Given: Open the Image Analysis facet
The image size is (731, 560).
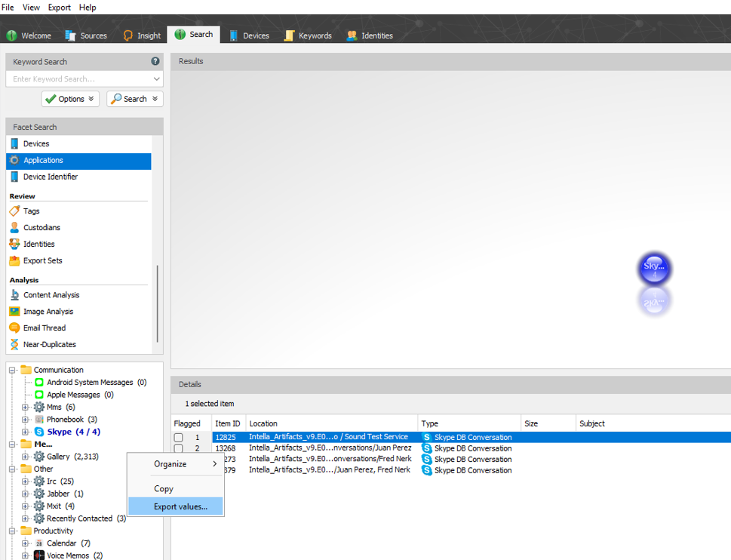Looking at the screenshot, I should coord(48,312).
